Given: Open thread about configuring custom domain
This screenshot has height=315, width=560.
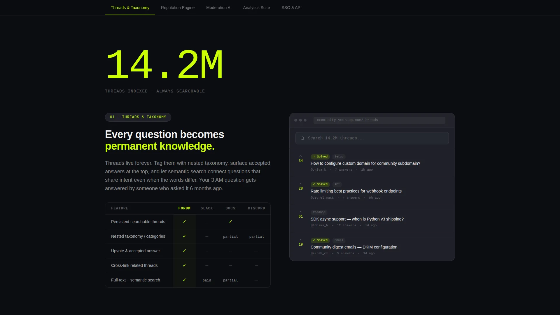Looking at the screenshot, I should pyautogui.click(x=365, y=163).
